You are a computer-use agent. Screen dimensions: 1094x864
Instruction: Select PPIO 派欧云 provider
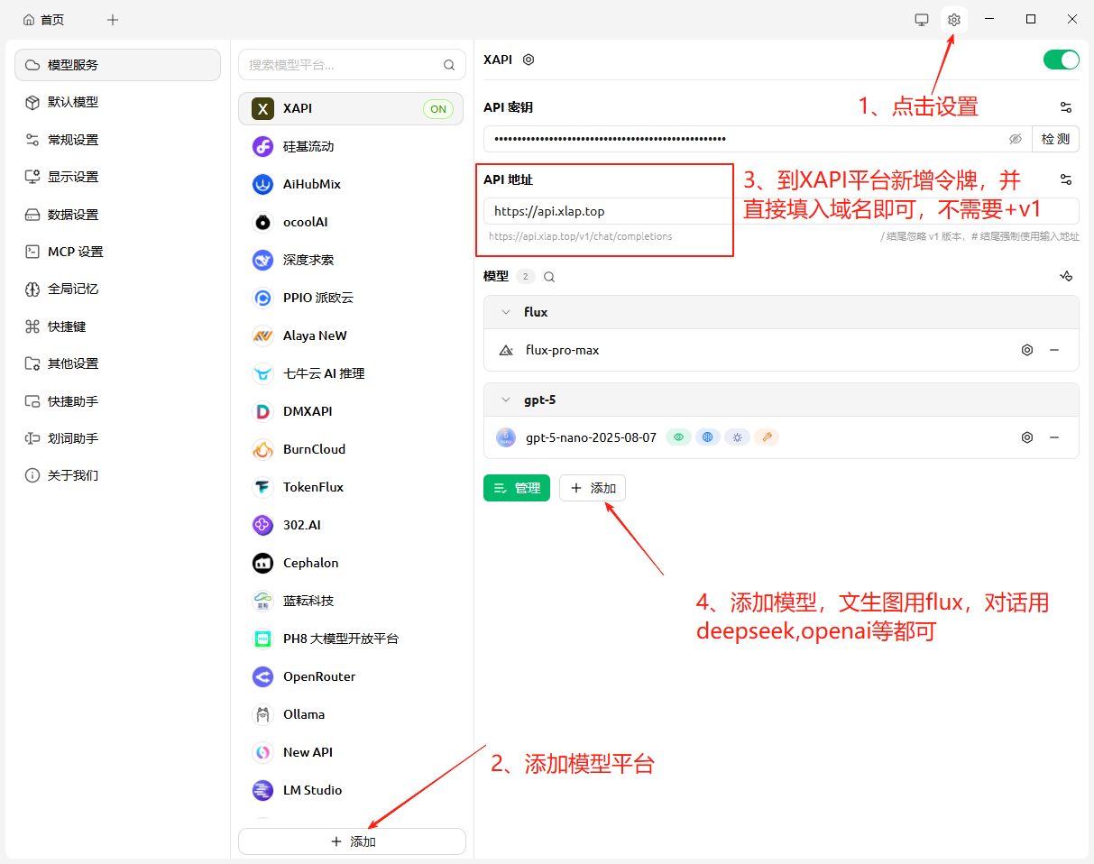(351, 298)
